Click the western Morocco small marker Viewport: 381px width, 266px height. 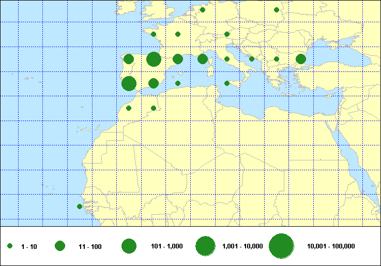[129, 108]
